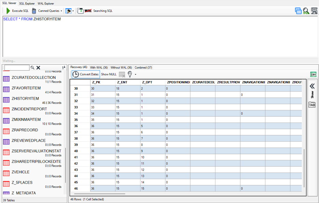This screenshot has height=203, width=319.
Task: Toggle the Convert Dates button
Action: pyautogui.click(x=86, y=74)
